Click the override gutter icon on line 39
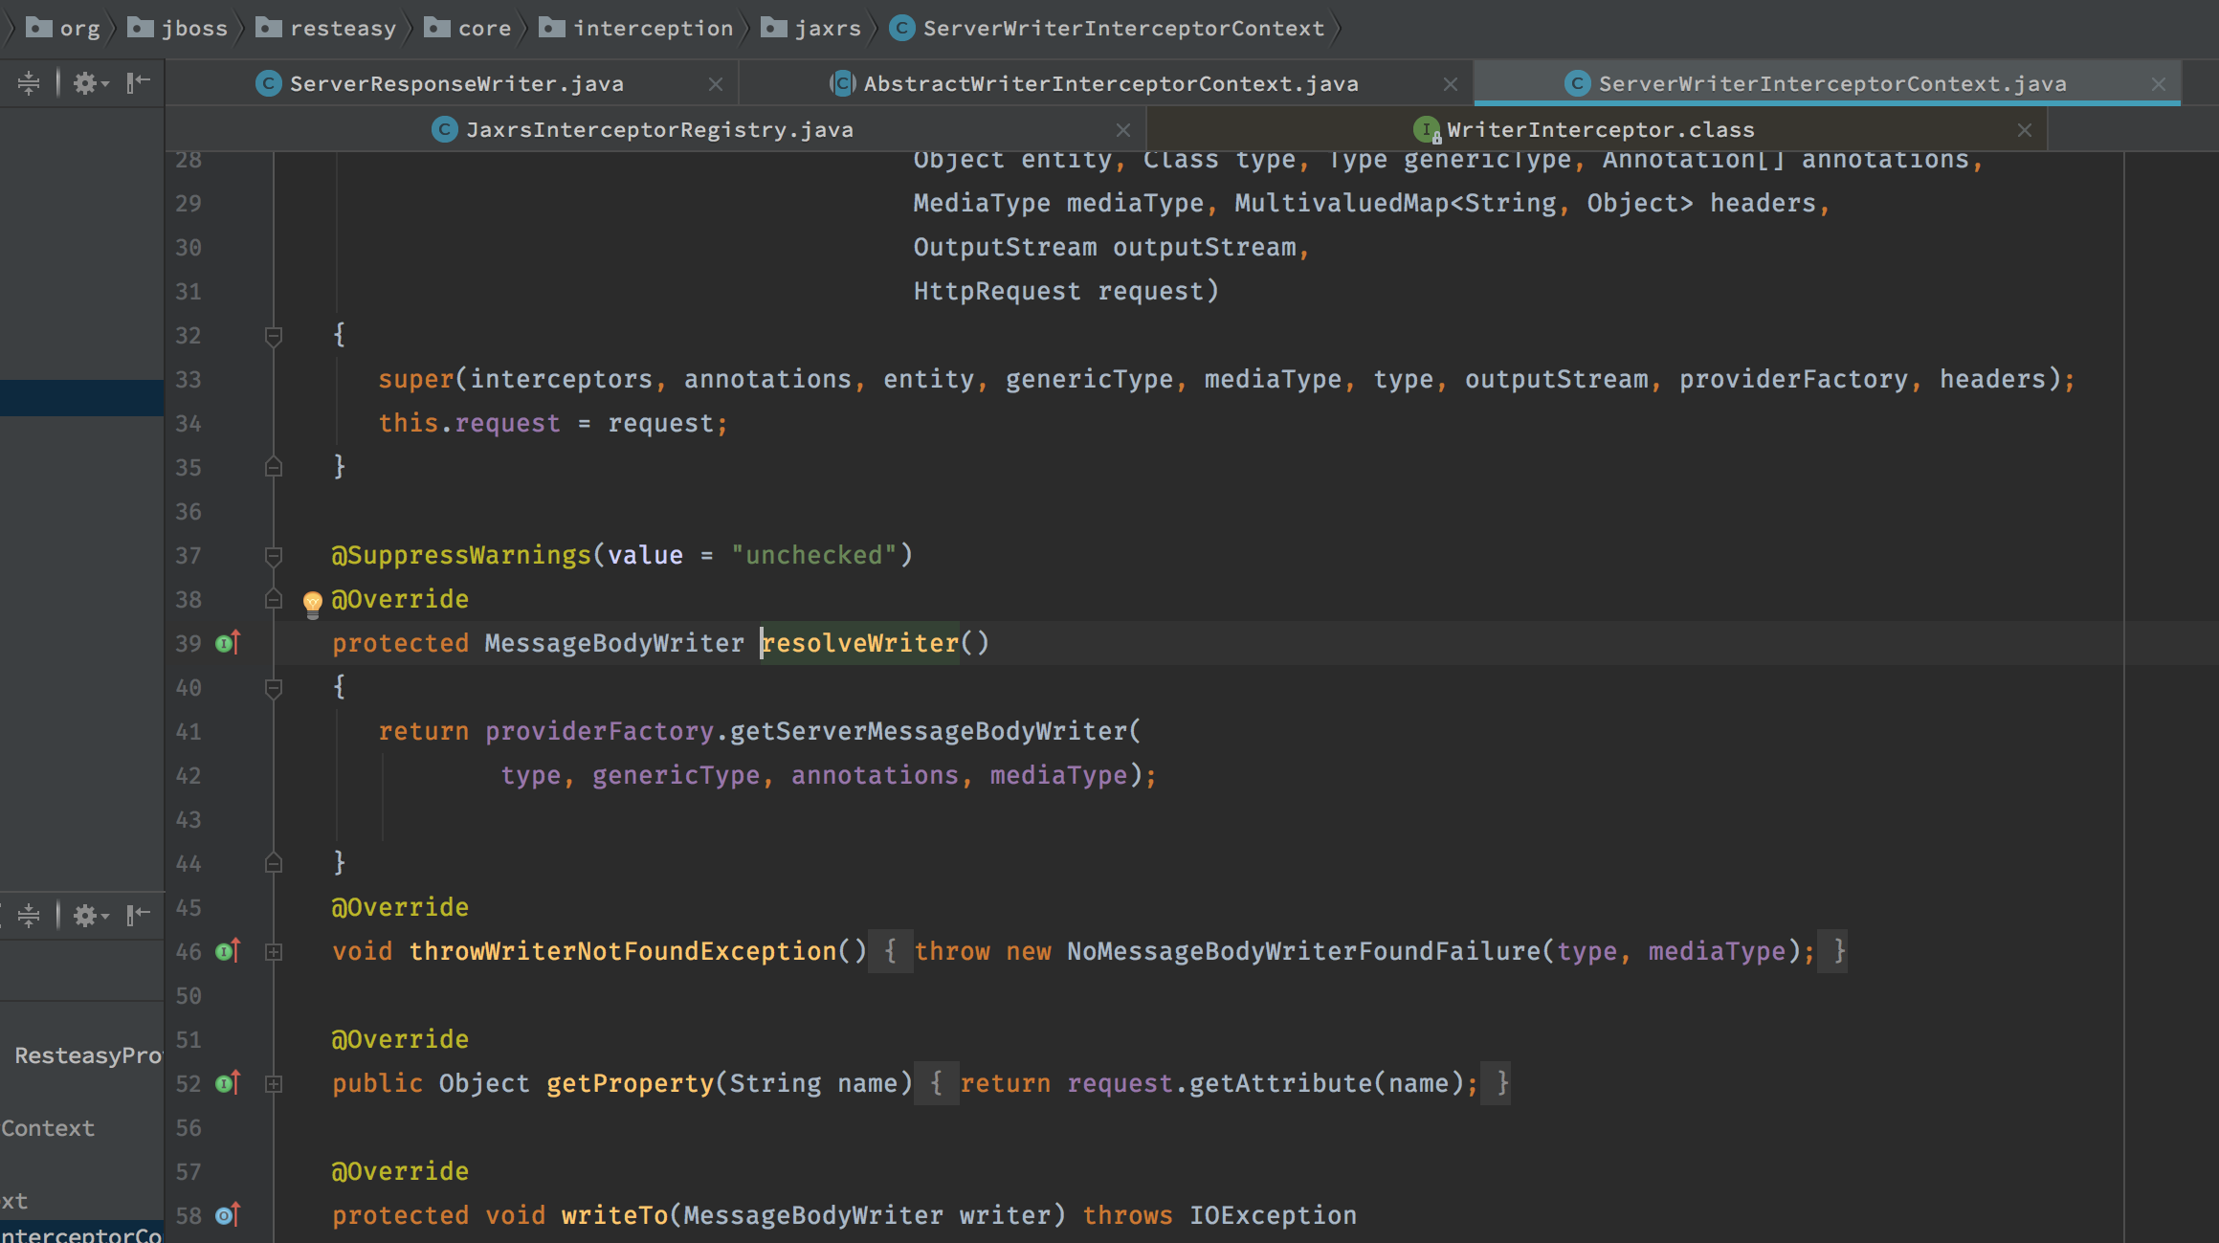This screenshot has height=1243, width=2219. tap(227, 643)
